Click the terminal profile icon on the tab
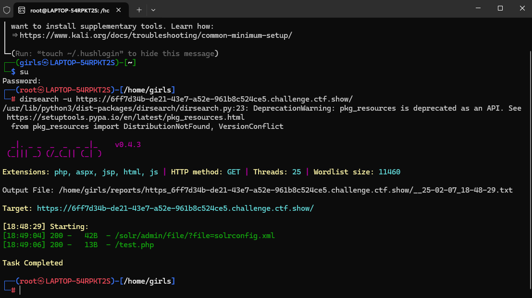This screenshot has height=298, width=532. tap(22, 10)
